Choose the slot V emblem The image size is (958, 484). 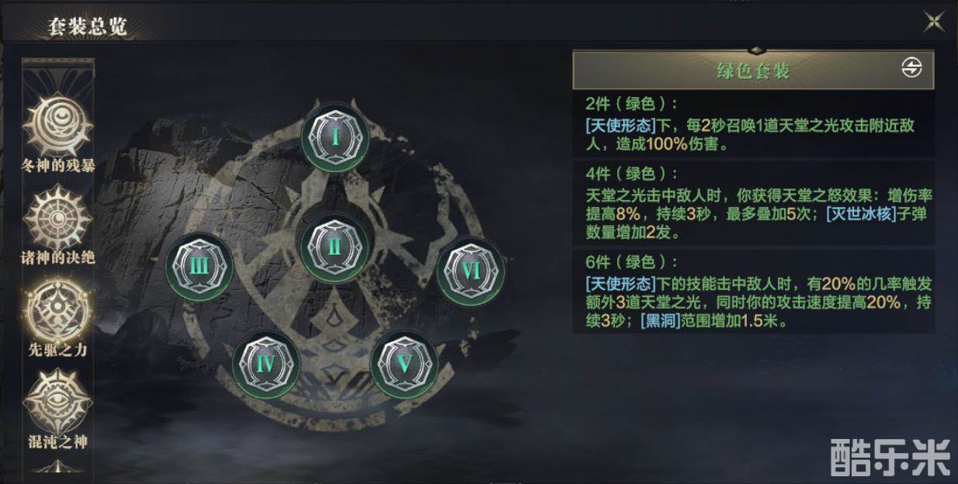(x=404, y=364)
